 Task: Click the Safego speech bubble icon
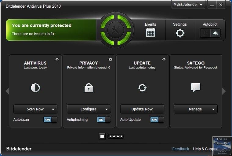[x=196, y=87]
